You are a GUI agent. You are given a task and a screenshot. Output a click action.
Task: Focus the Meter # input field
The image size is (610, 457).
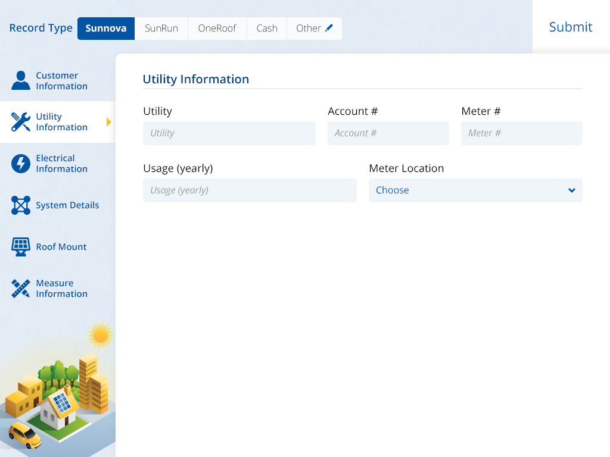522,133
